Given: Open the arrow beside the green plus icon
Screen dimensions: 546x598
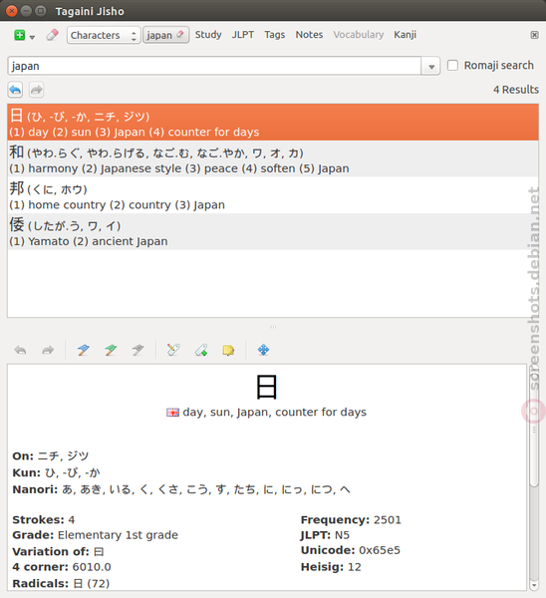Looking at the screenshot, I should [33, 37].
